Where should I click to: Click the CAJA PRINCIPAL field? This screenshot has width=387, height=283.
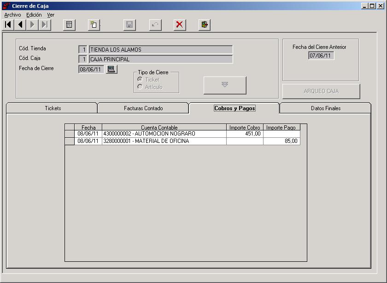(x=161, y=59)
